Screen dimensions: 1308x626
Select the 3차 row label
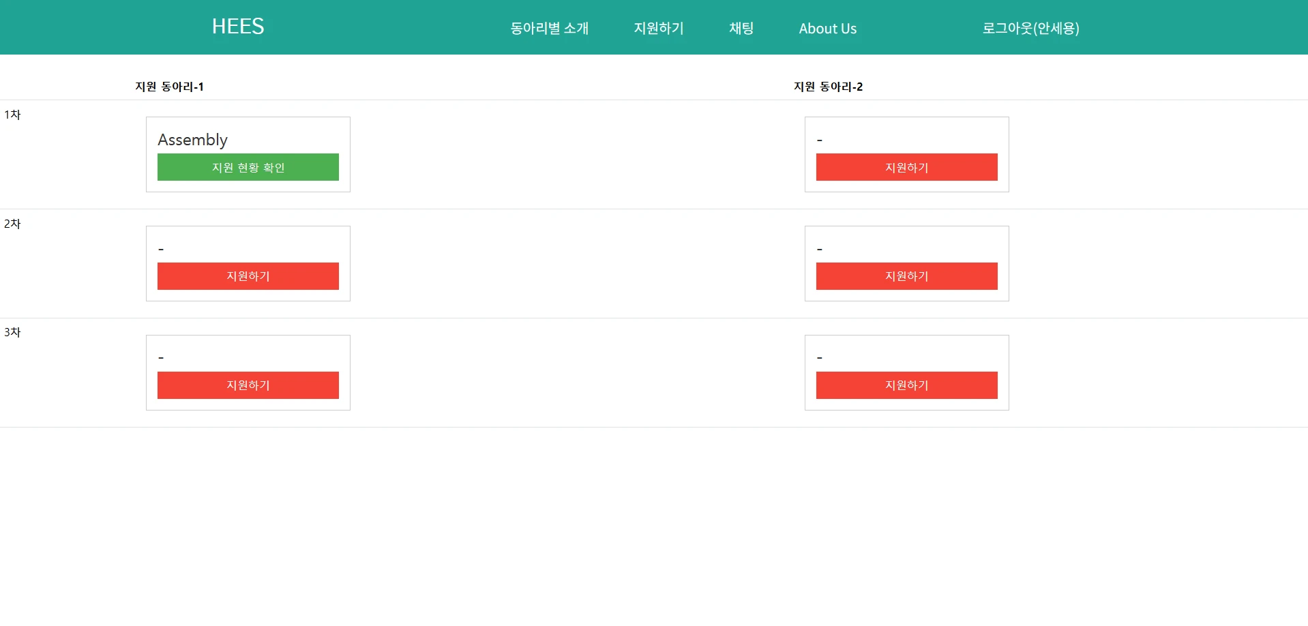(x=12, y=332)
